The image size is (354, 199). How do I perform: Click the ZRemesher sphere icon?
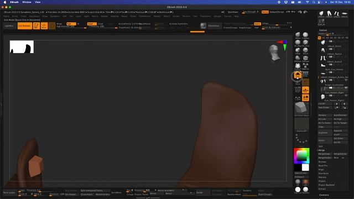pyautogui.click(x=203, y=26)
